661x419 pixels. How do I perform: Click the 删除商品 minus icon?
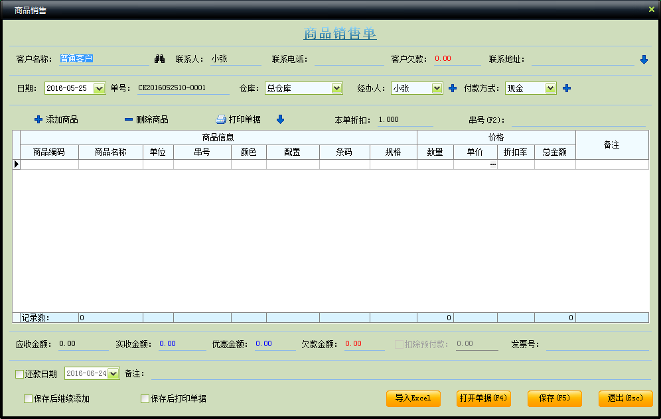[129, 119]
